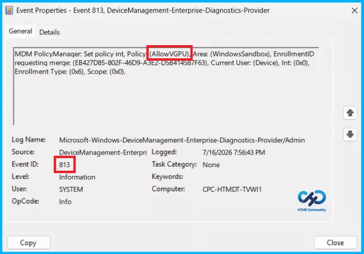The width and height of the screenshot is (364, 254).
Task: Click the EnrollmentID GUID EB427D85 text
Action: point(140,63)
